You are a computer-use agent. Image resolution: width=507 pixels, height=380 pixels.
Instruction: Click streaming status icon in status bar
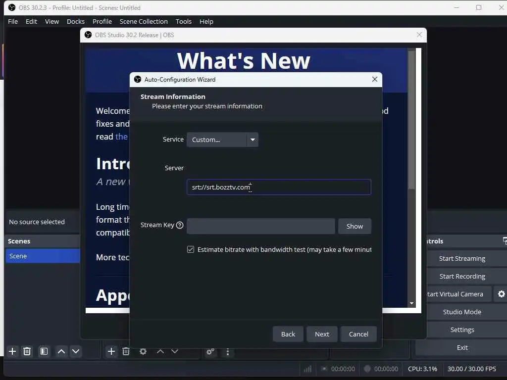(x=324, y=369)
